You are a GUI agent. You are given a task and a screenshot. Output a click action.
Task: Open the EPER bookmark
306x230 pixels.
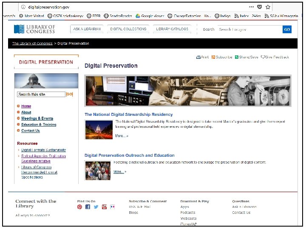pos(93,16)
